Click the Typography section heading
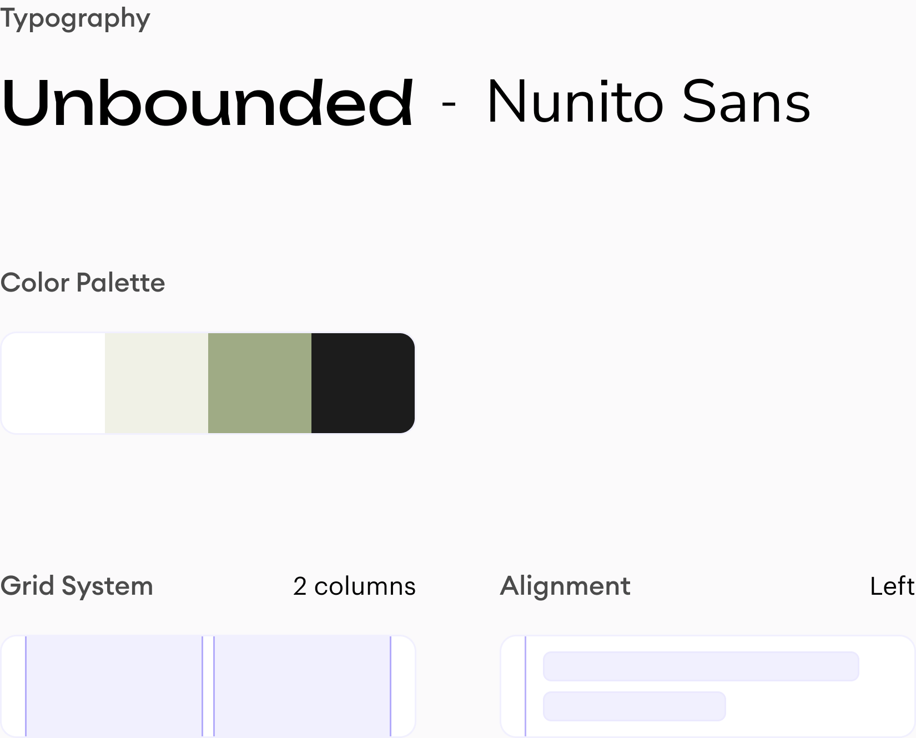The width and height of the screenshot is (916, 738). click(75, 18)
